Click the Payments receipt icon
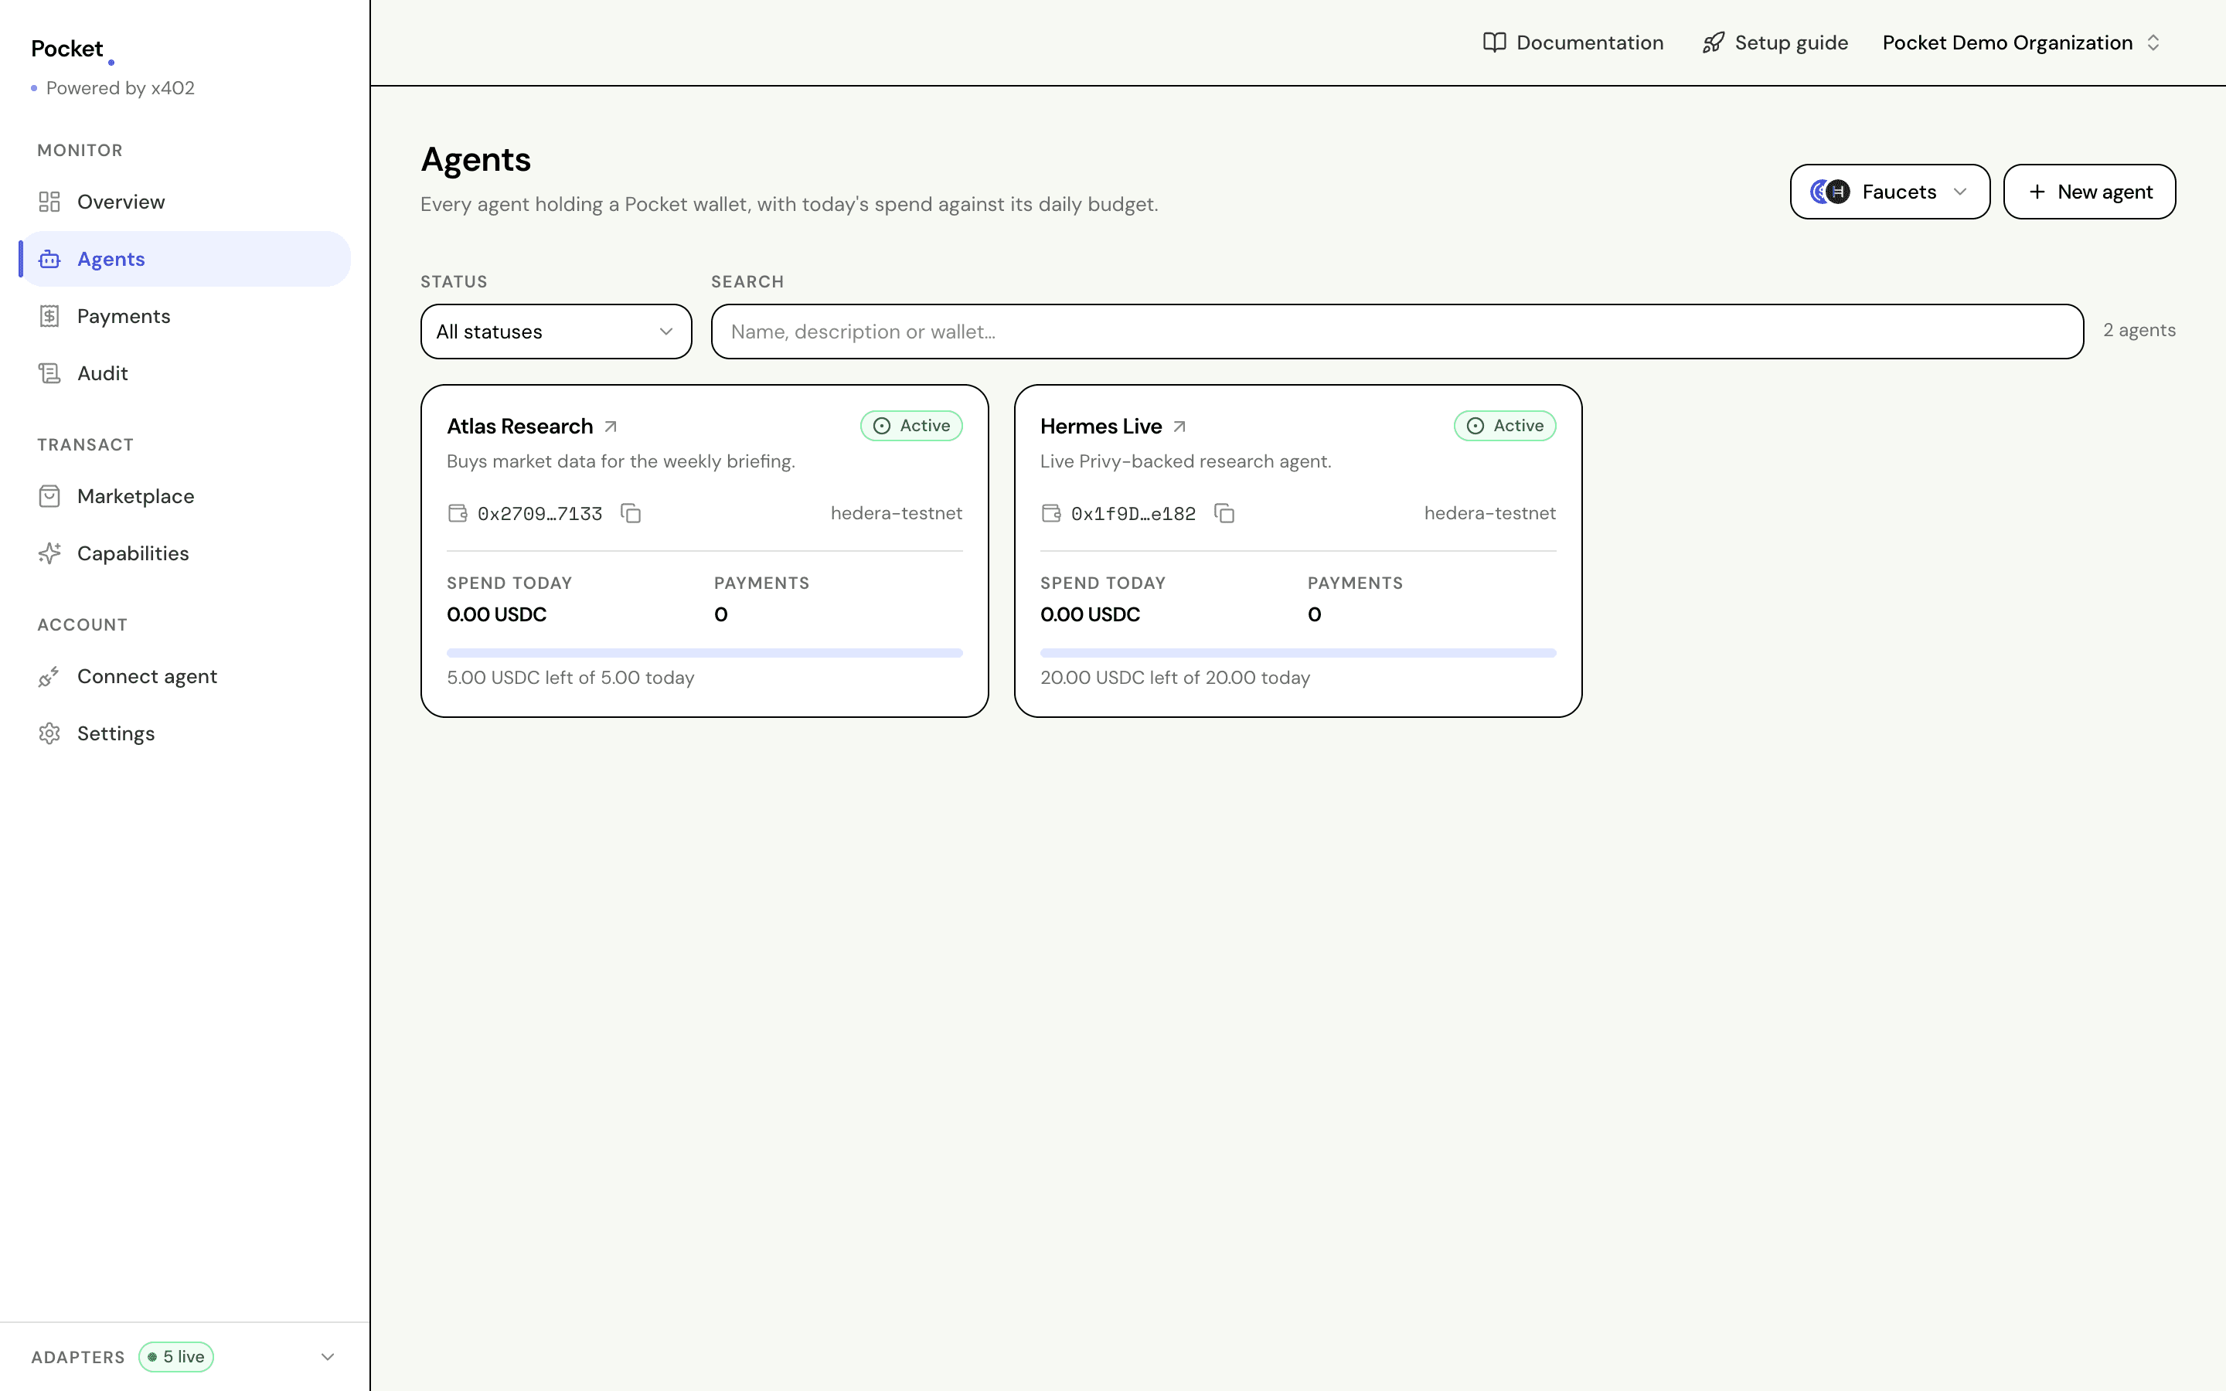 (49, 317)
